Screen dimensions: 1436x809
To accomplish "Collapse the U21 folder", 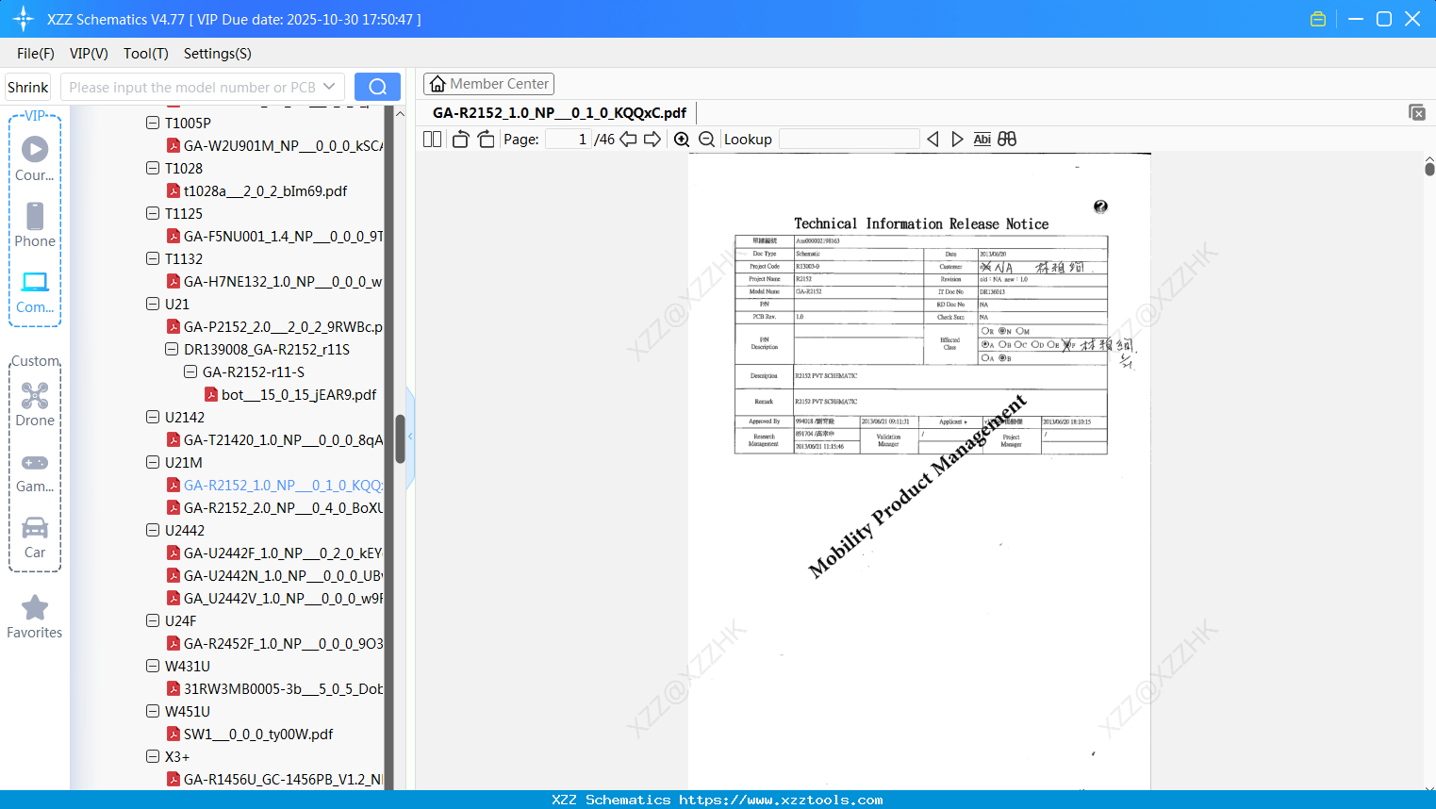I will 153,304.
